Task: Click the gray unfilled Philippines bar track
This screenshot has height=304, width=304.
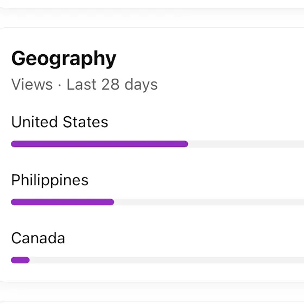Action: (x=209, y=202)
